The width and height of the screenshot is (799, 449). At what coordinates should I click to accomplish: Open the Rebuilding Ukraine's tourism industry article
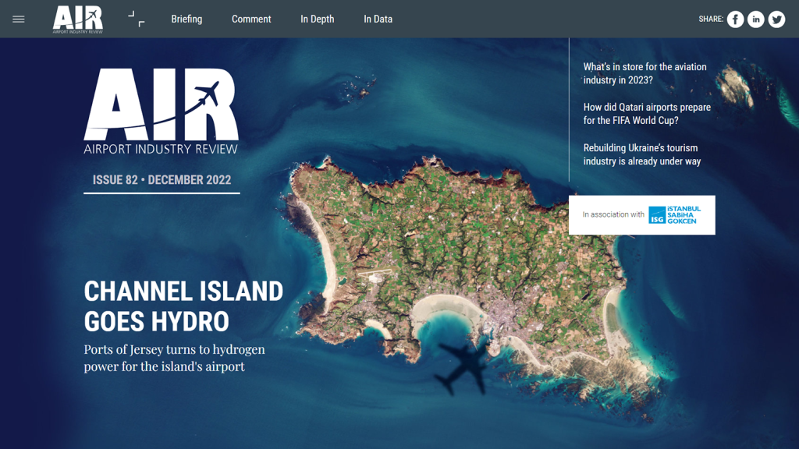coord(642,154)
